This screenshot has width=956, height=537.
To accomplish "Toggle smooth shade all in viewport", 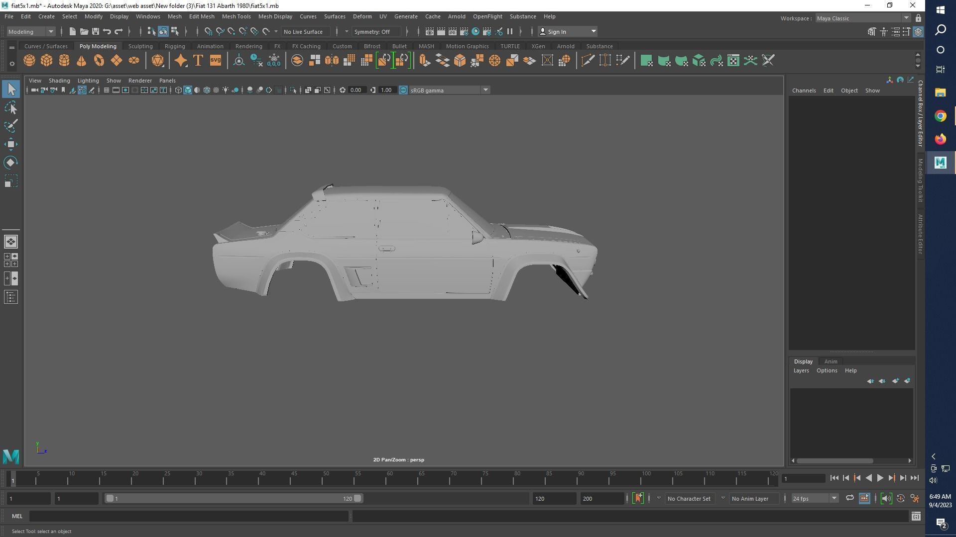I will tap(188, 90).
